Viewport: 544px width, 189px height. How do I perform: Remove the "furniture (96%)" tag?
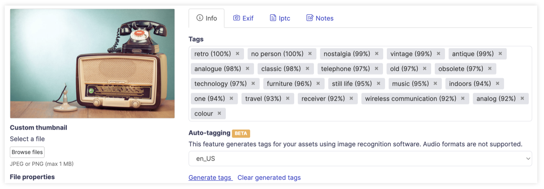click(x=318, y=84)
